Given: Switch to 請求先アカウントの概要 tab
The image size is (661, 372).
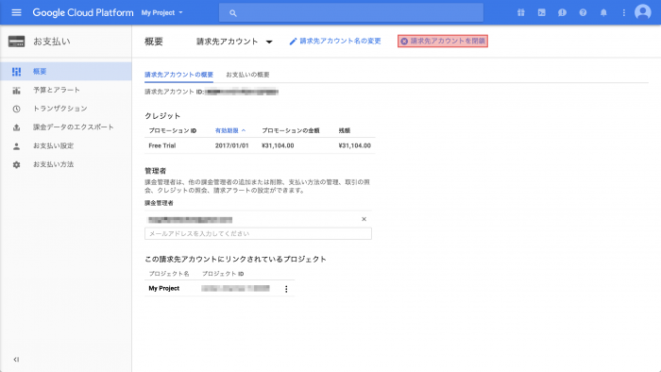Looking at the screenshot, I should (x=178, y=75).
